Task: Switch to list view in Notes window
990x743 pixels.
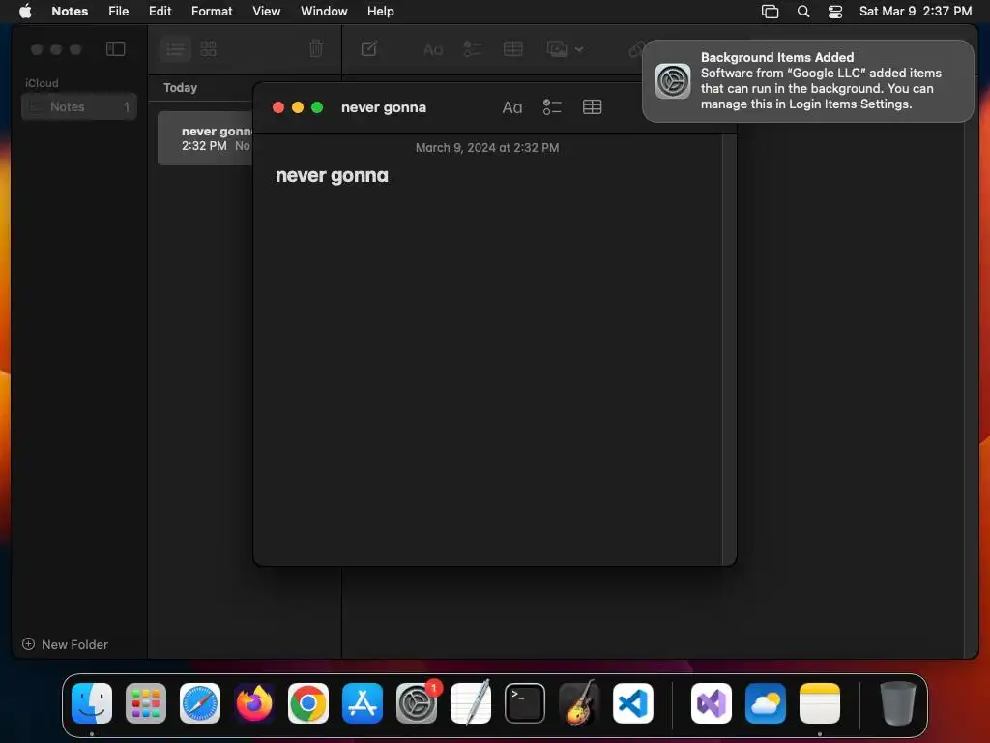Action: [176, 48]
